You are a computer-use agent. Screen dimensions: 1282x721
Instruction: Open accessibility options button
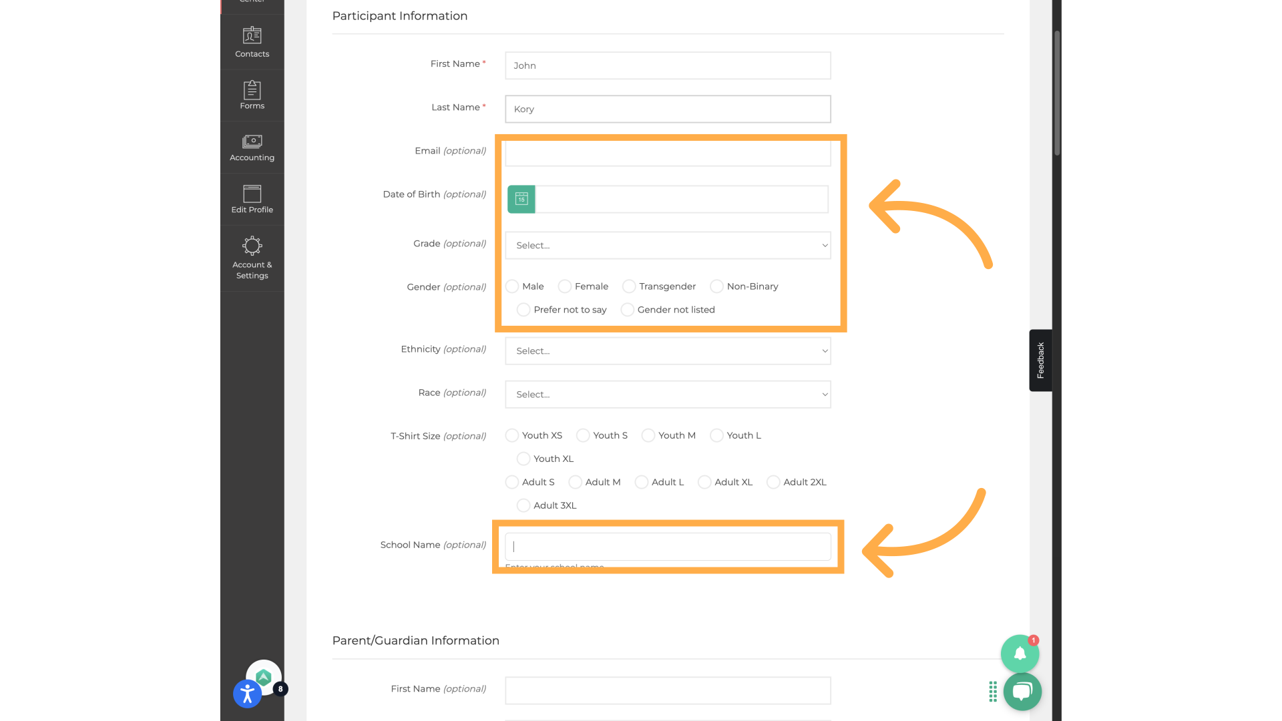point(247,694)
